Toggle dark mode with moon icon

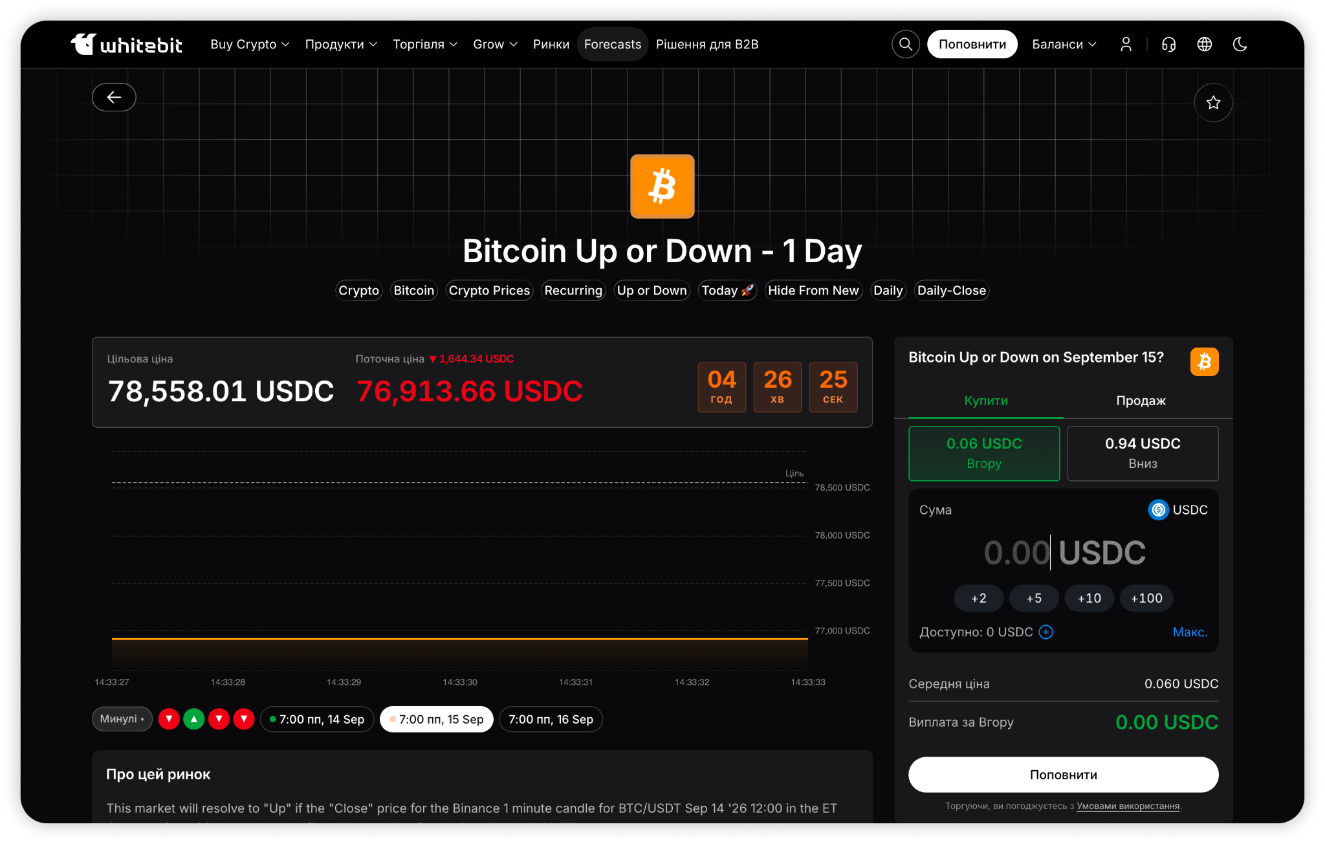click(1240, 44)
